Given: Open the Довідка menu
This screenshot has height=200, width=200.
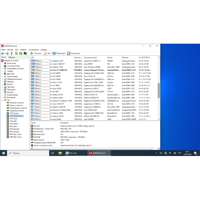Looking at the screenshot, I should tap(44, 50).
